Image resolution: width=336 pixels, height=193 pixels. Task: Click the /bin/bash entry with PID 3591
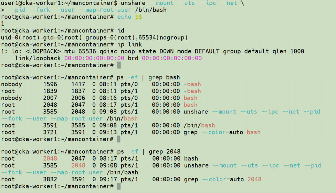click(x=199, y=125)
